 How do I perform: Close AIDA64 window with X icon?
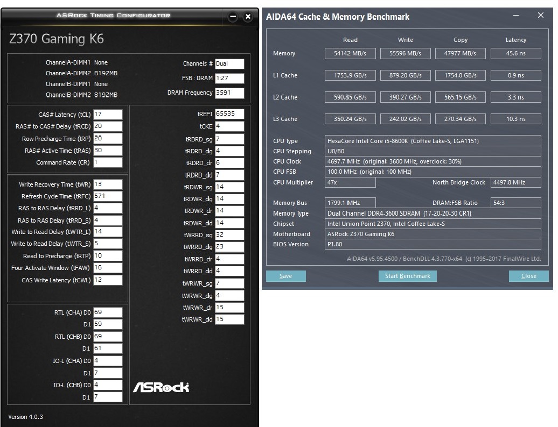(541, 15)
